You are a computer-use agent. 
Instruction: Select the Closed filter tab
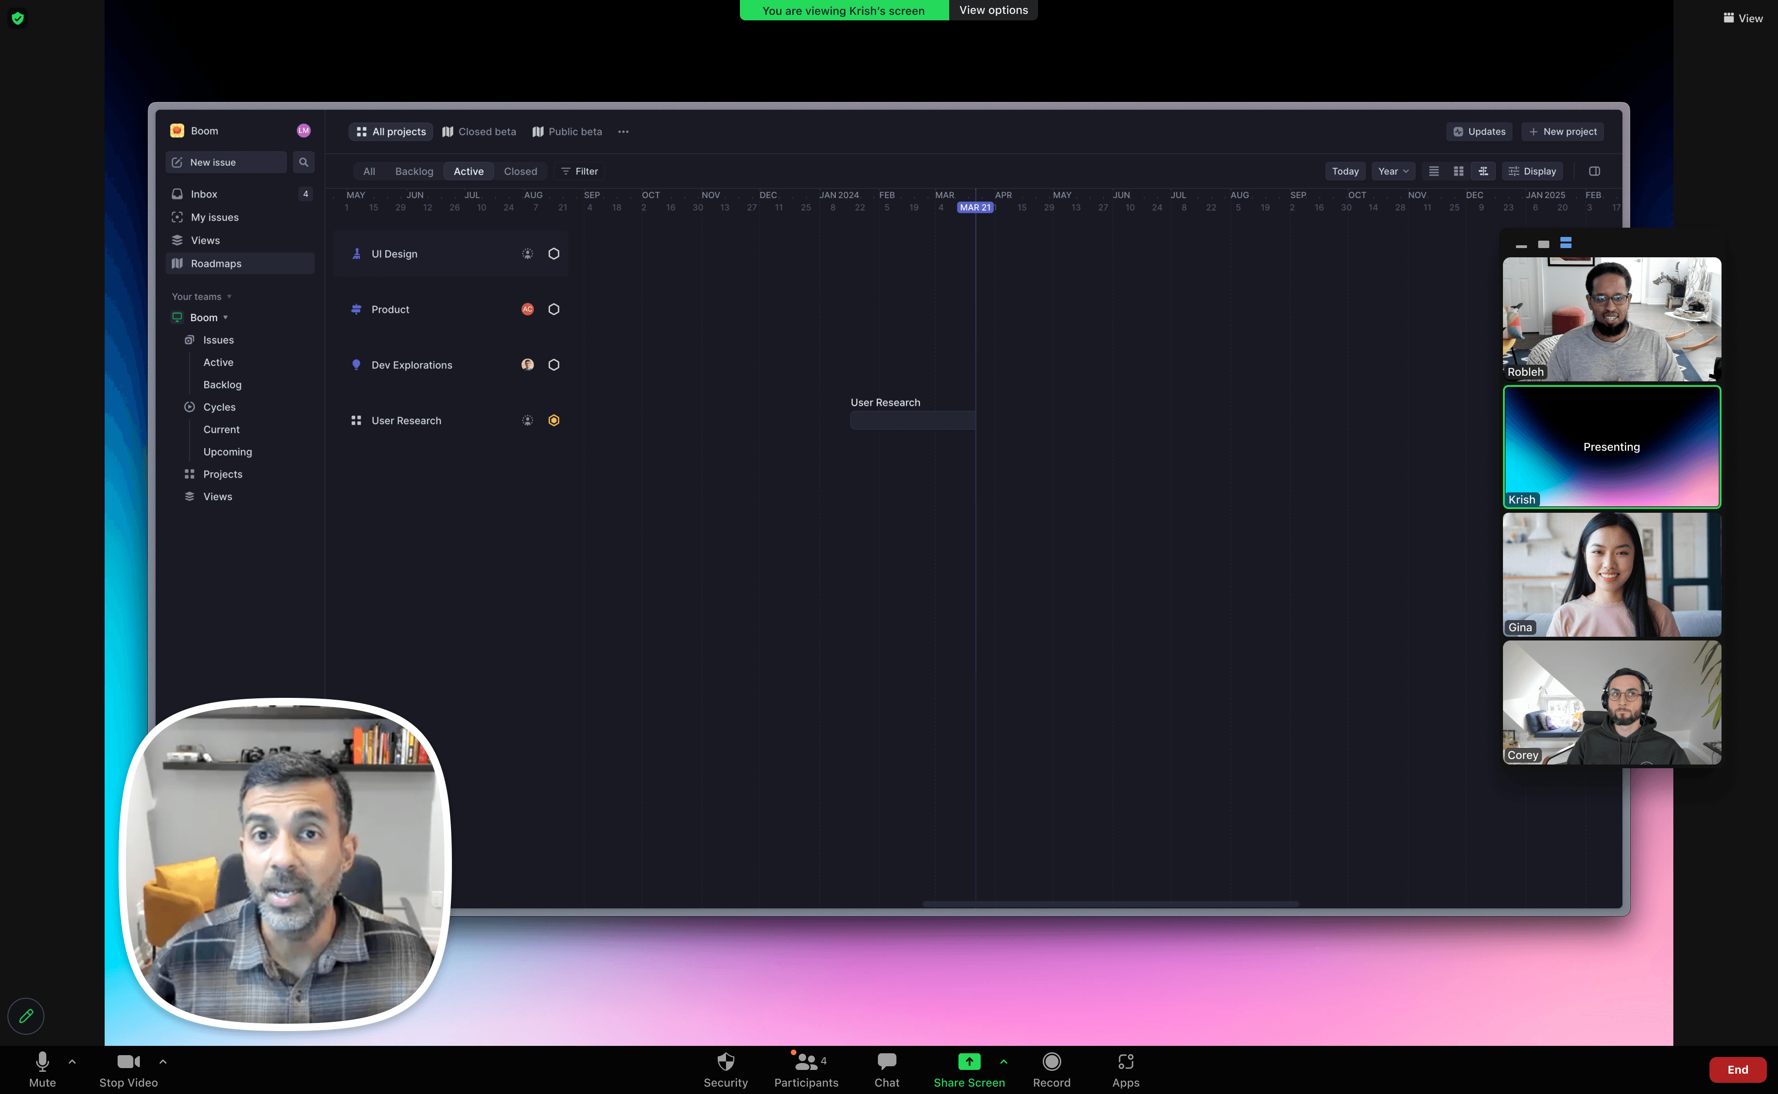pyautogui.click(x=520, y=172)
